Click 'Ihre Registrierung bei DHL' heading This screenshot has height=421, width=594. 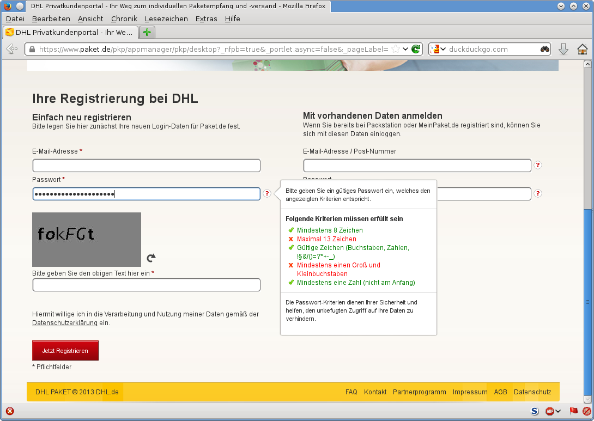tap(115, 99)
